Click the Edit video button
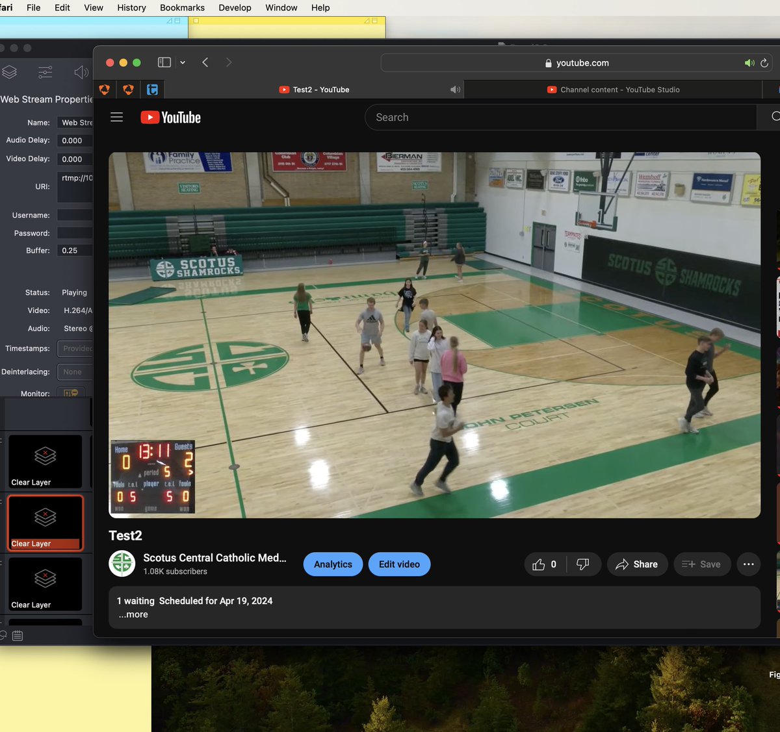The height and width of the screenshot is (732, 780). tap(399, 564)
